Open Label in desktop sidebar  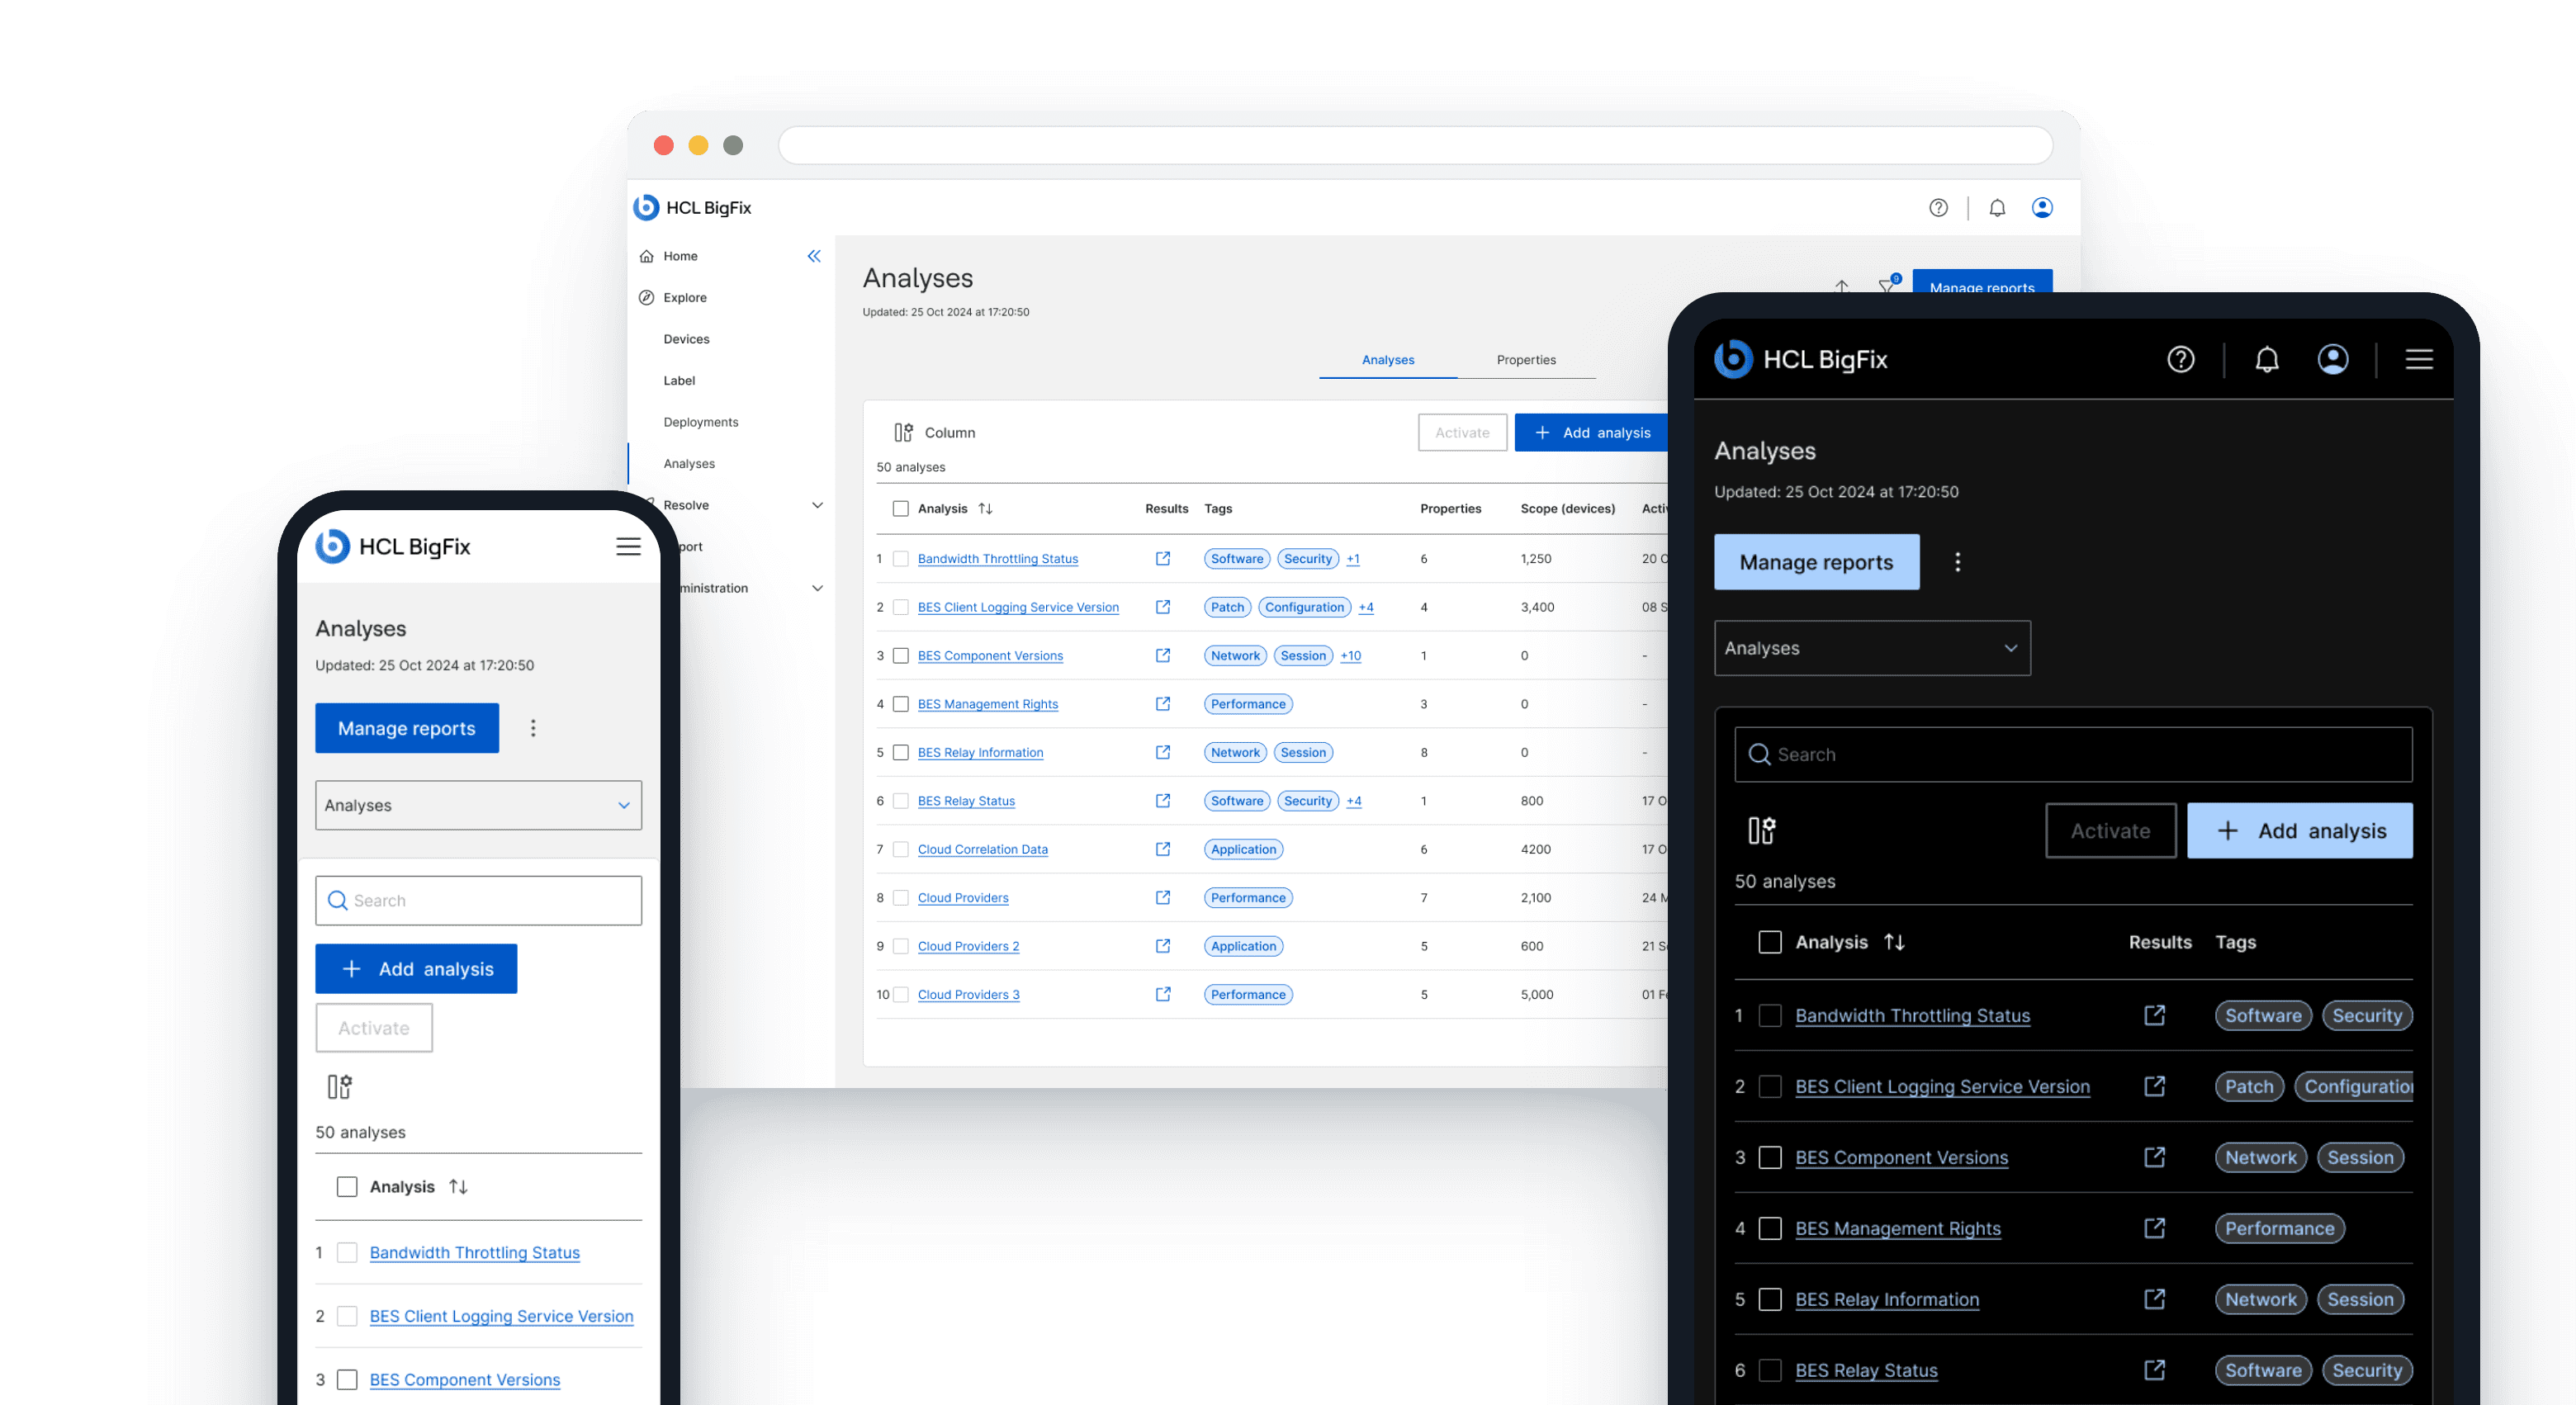click(x=679, y=381)
